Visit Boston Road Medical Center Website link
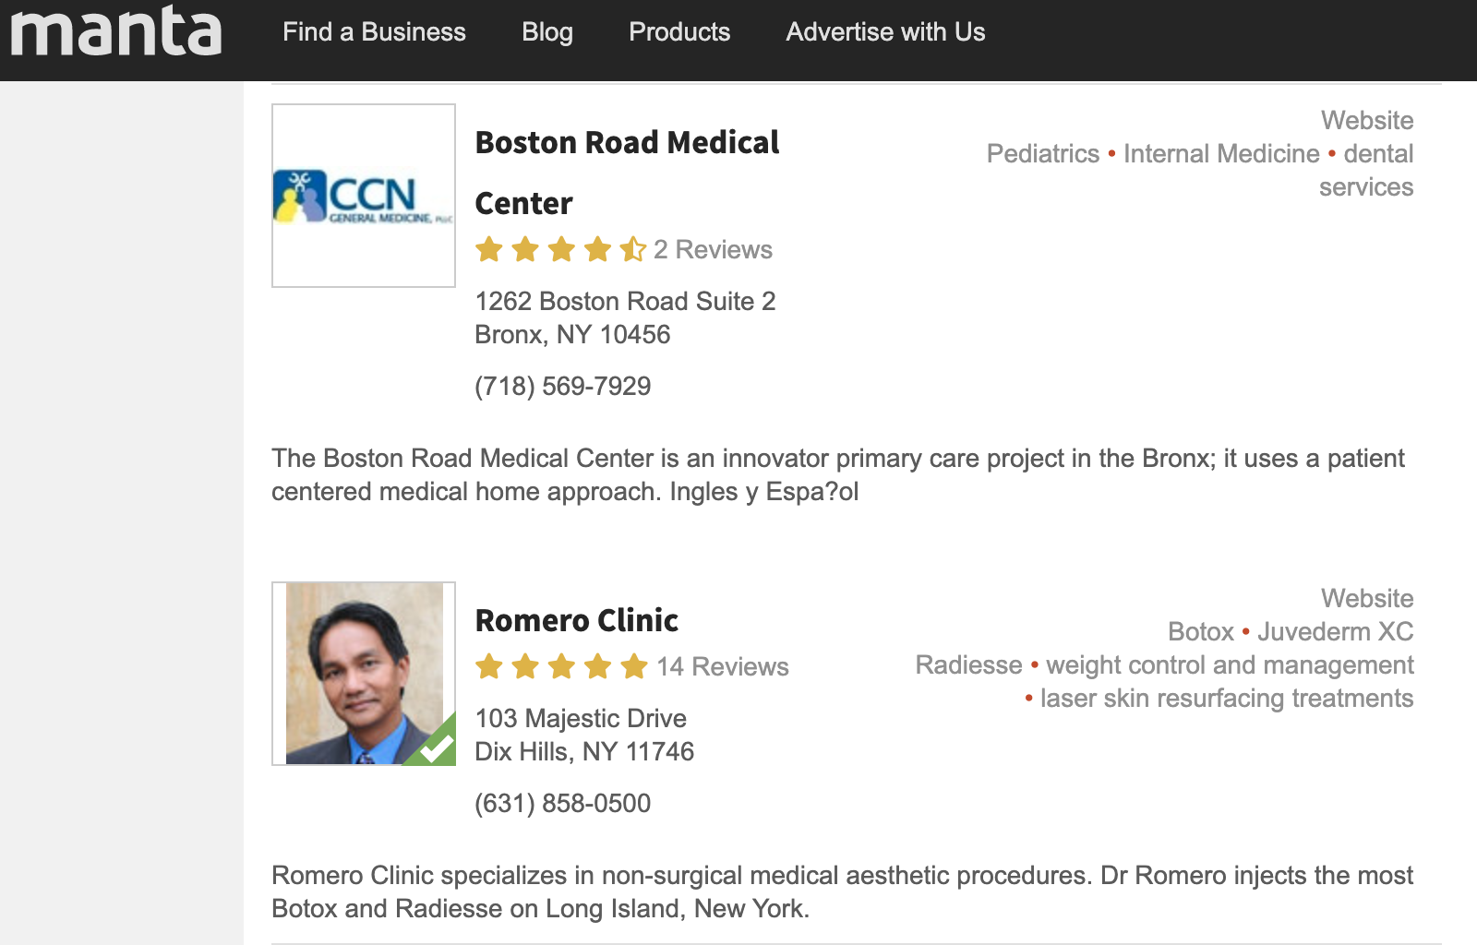This screenshot has width=1477, height=945. [1367, 120]
